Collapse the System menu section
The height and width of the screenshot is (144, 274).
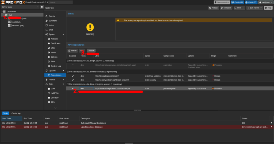63,35
